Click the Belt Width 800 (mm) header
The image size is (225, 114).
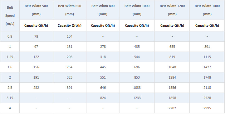pyautogui.click(x=103, y=10)
